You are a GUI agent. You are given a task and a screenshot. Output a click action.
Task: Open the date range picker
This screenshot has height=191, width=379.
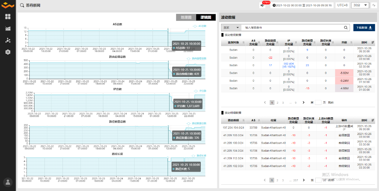[x=302, y=5]
